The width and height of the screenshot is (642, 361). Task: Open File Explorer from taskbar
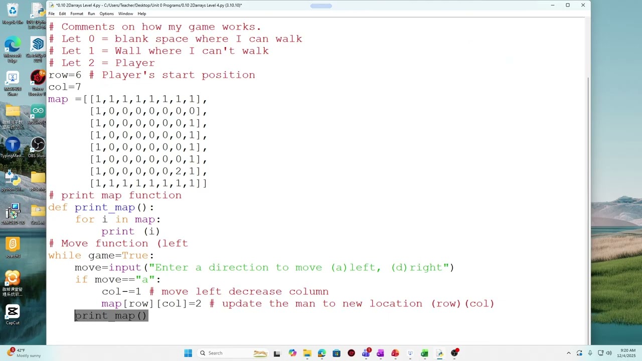[x=307, y=353]
